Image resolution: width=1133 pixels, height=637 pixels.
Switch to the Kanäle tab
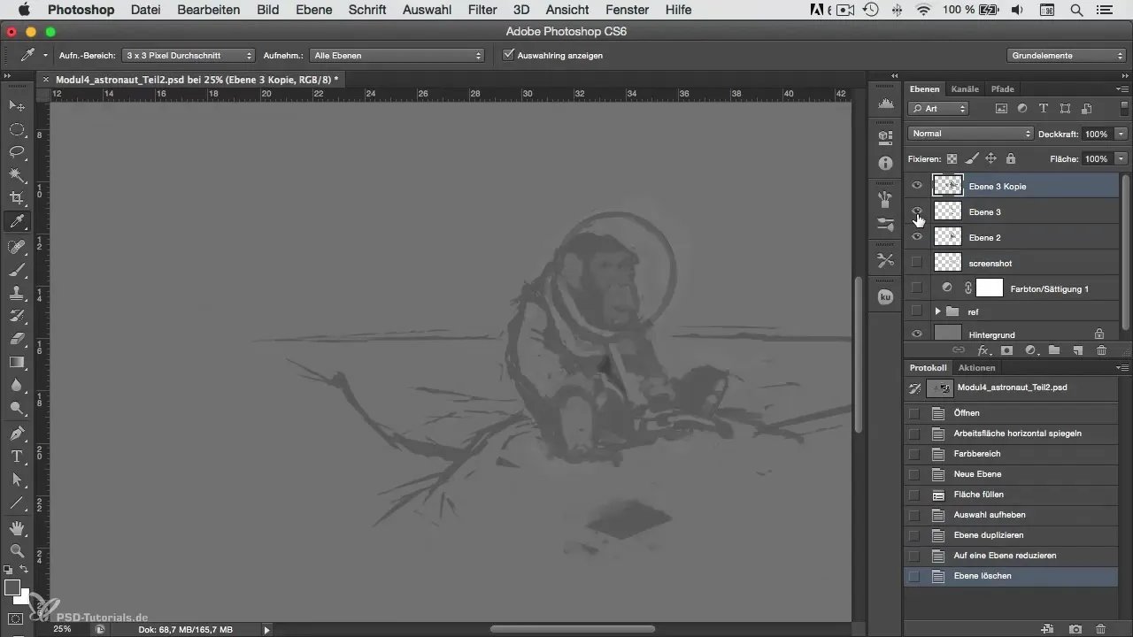coord(965,88)
